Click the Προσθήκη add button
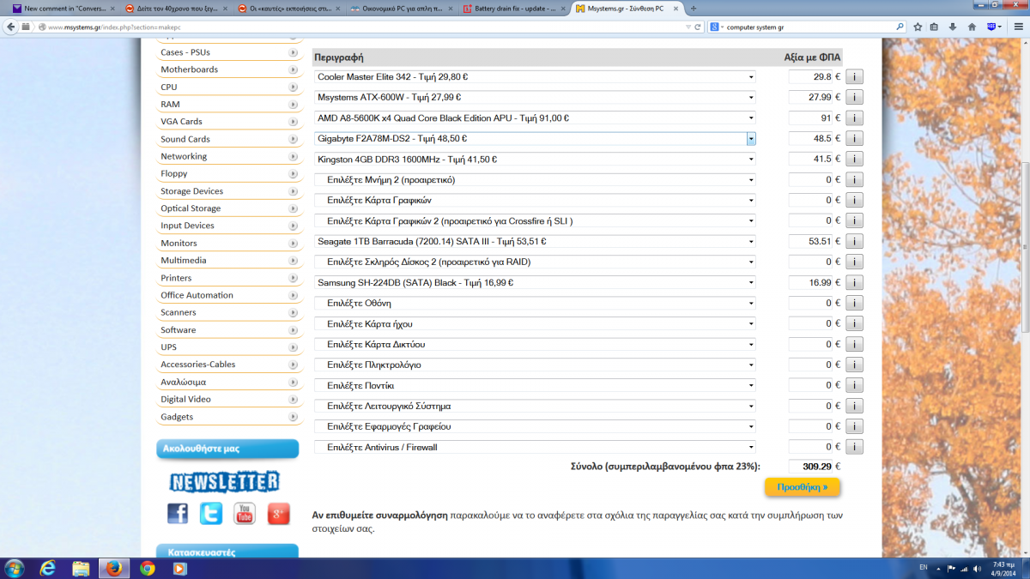 803,486
